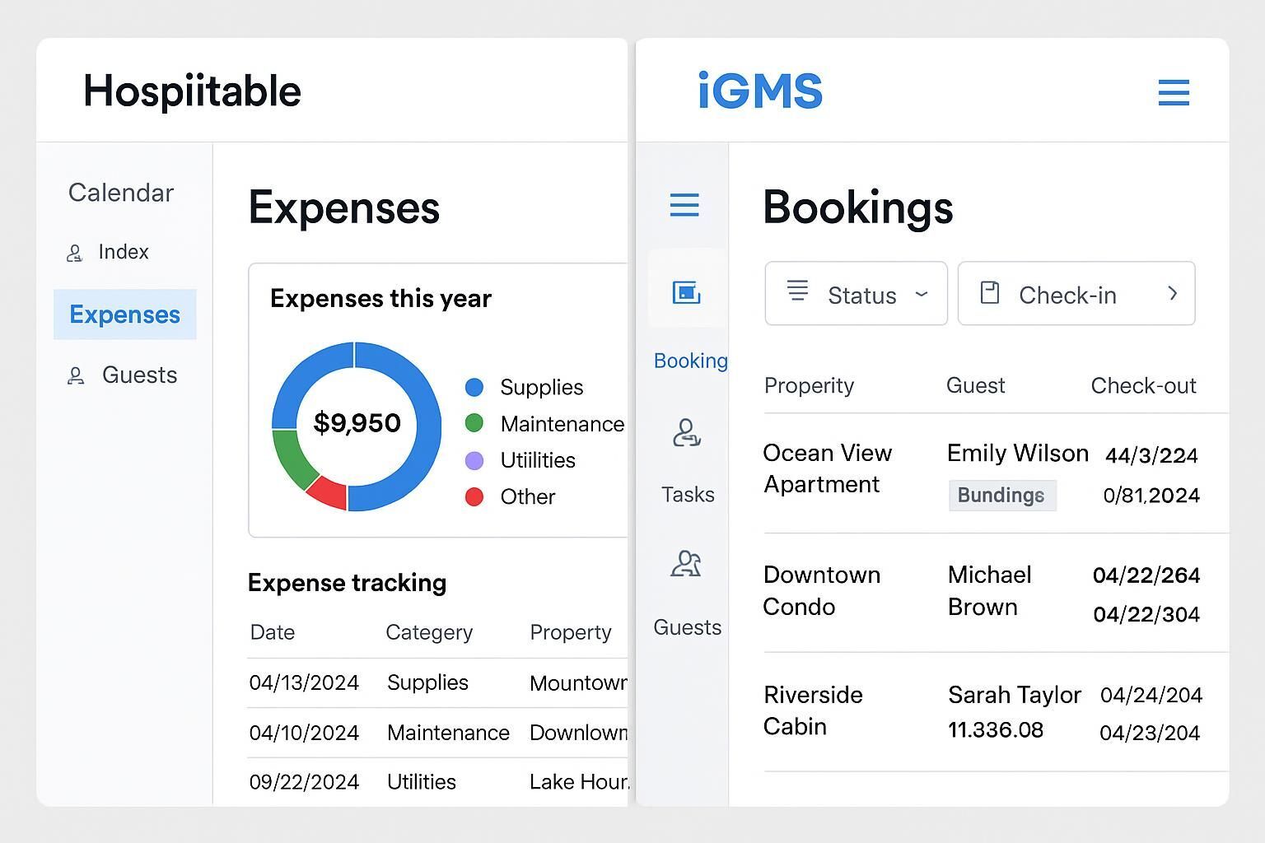The width and height of the screenshot is (1265, 843).
Task: Select Expenses in Hospitable sidebar
Action: tap(125, 314)
